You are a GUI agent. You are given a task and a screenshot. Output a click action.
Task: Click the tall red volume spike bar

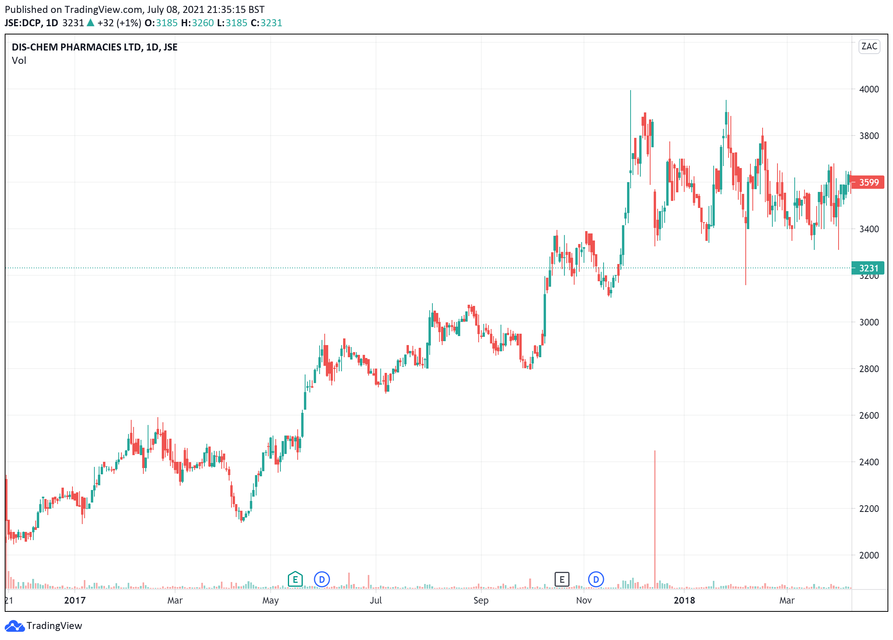pyautogui.click(x=655, y=519)
